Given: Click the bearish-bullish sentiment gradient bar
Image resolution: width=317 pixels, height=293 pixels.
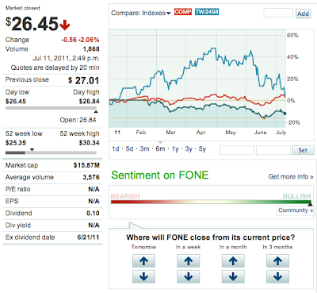Looking at the screenshot, I should 211,202.
